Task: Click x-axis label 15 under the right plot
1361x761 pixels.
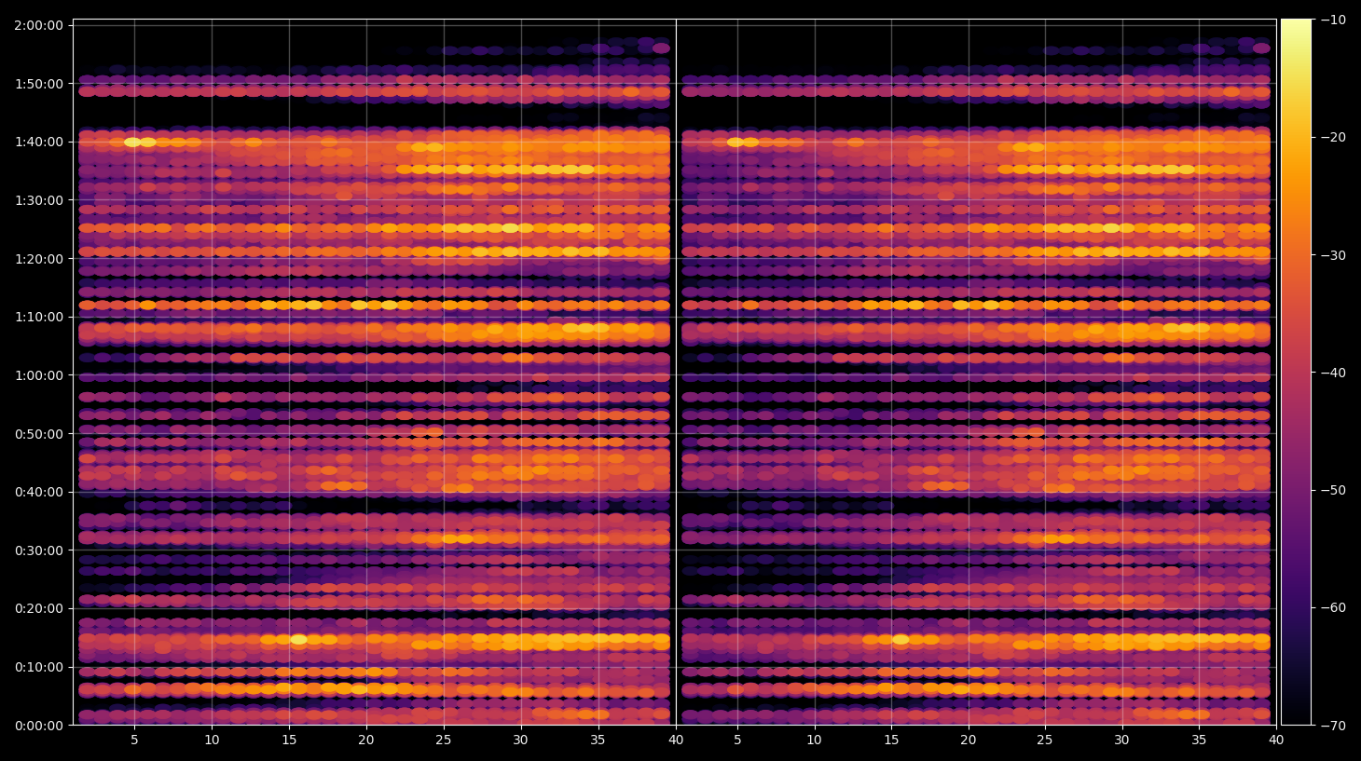Action: pos(891,740)
